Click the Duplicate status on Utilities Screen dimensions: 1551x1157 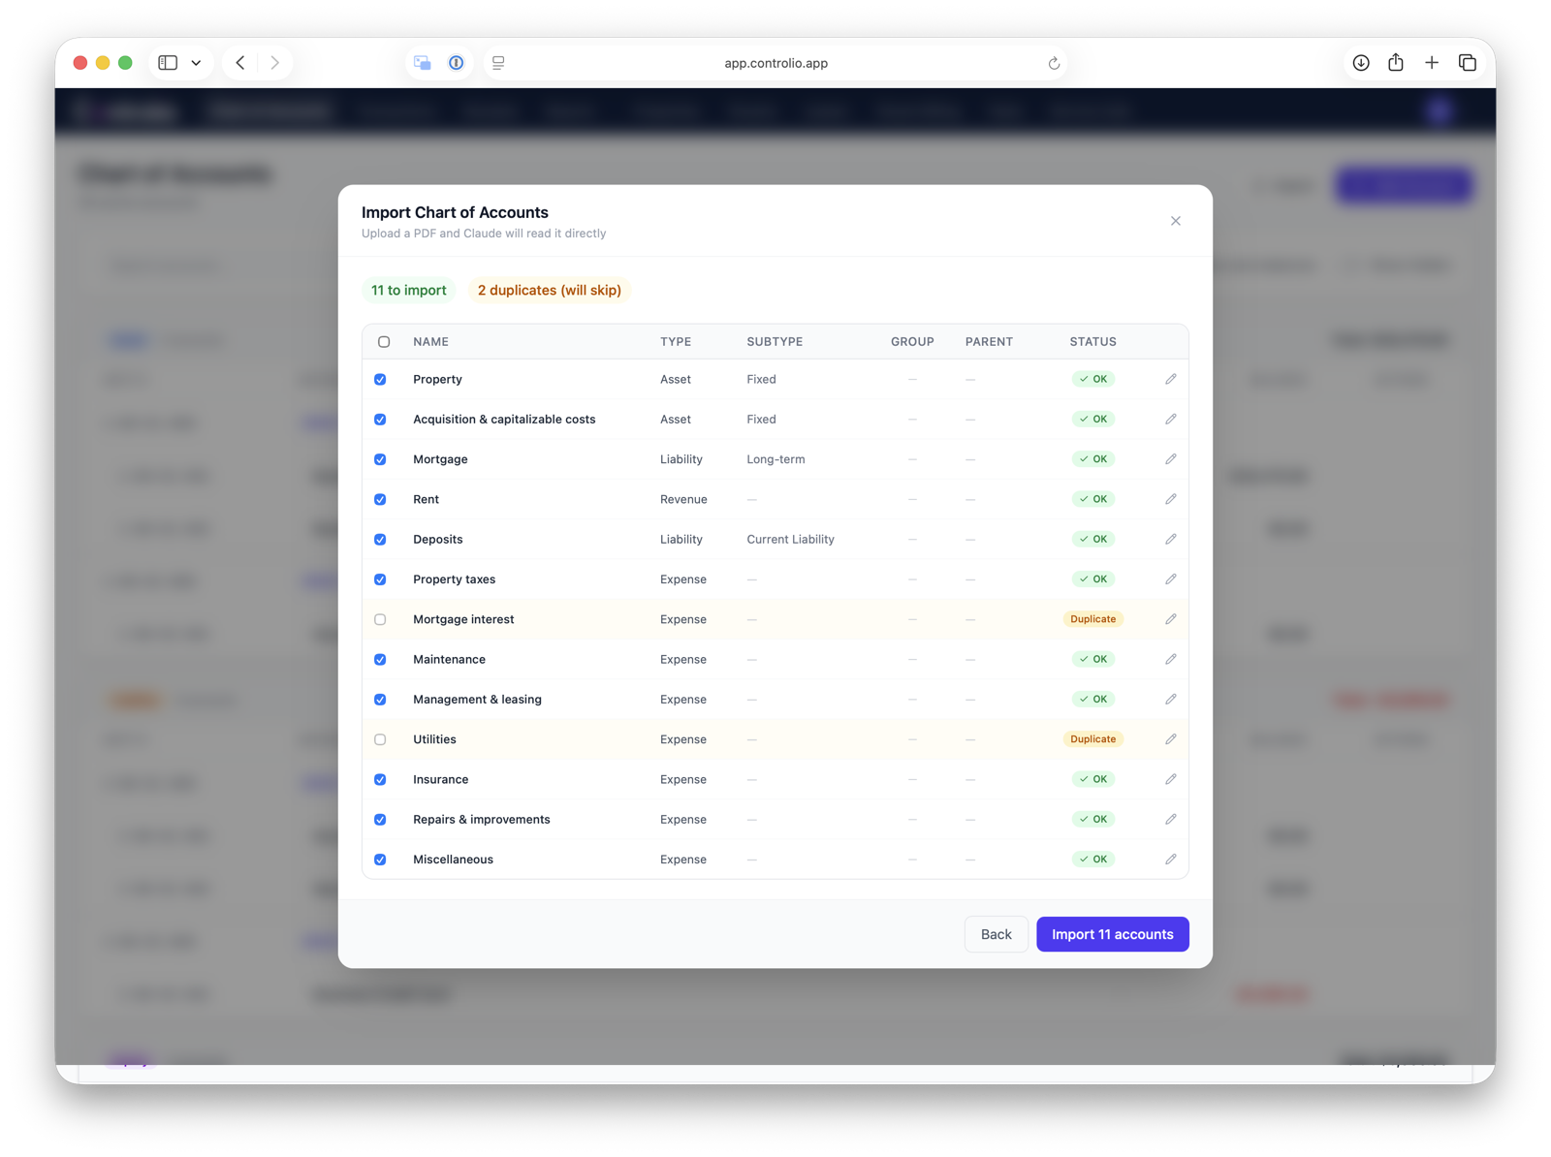point(1092,739)
